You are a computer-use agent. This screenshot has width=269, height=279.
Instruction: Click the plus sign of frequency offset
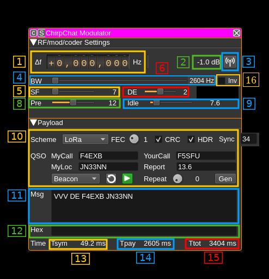point(51,63)
